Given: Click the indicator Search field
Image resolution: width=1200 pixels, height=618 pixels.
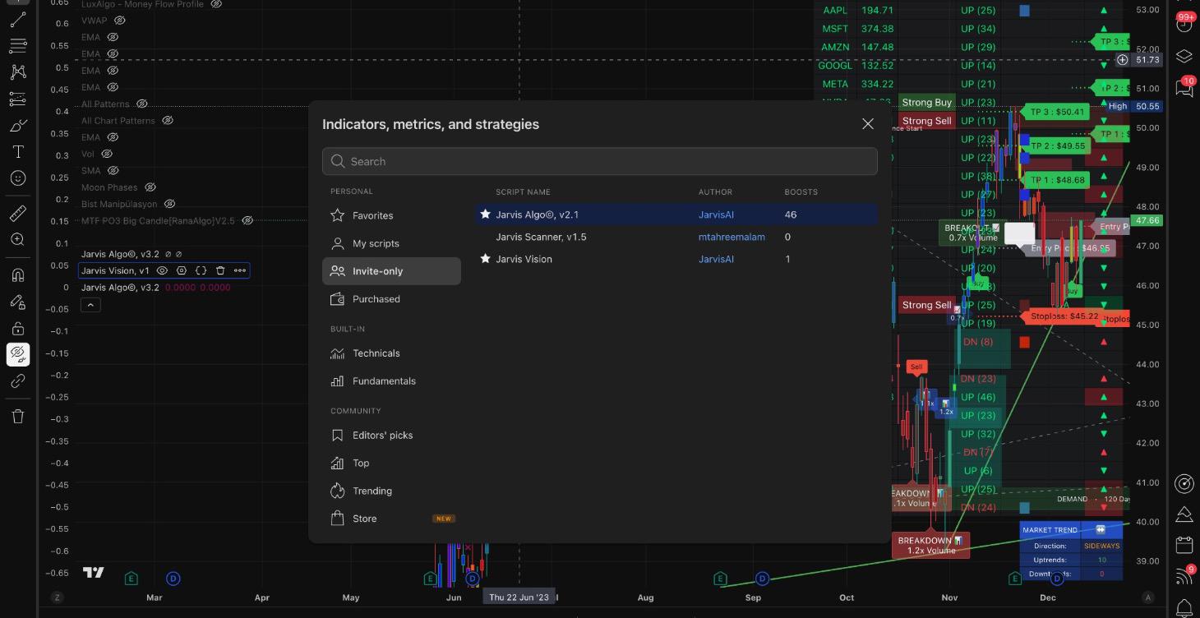Looking at the screenshot, I should [x=600, y=161].
